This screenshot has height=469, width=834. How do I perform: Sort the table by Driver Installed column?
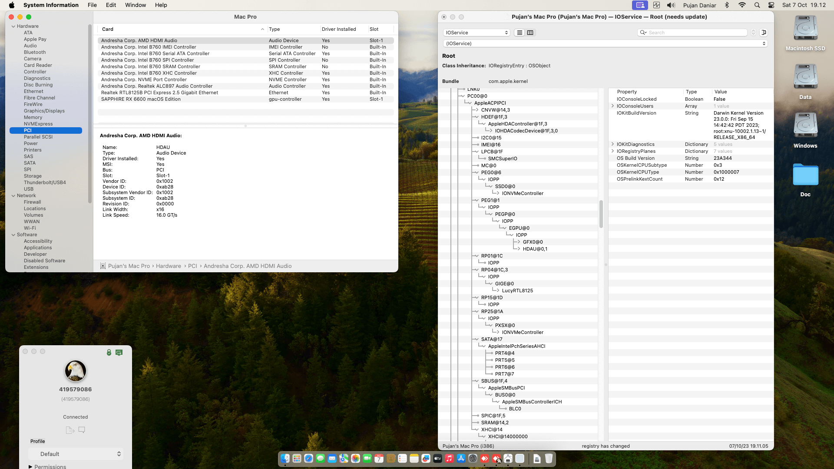[x=338, y=29]
